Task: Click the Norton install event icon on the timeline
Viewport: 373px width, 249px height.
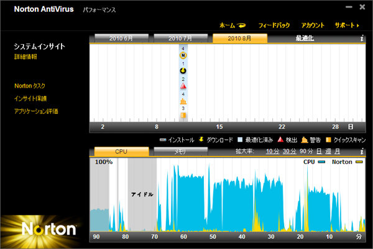Action: pos(183,55)
